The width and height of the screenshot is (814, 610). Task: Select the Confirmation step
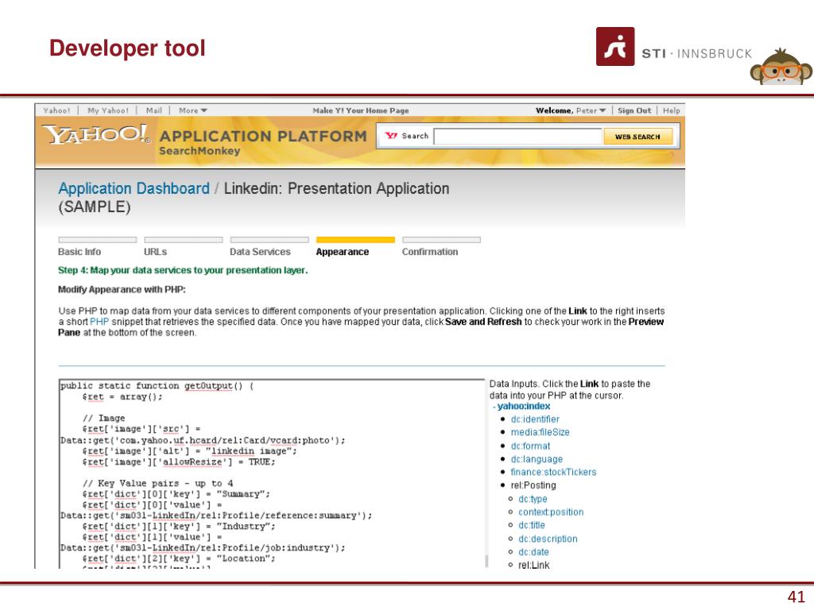tap(429, 252)
